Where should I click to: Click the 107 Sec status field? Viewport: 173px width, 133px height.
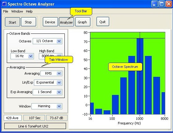pos(34,118)
